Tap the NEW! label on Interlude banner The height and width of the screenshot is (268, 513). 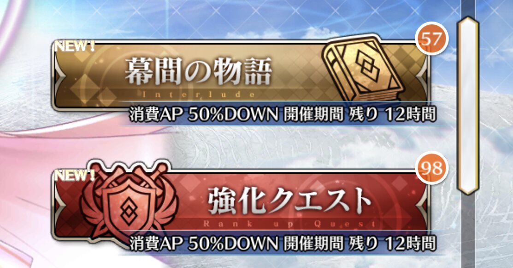coord(75,46)
